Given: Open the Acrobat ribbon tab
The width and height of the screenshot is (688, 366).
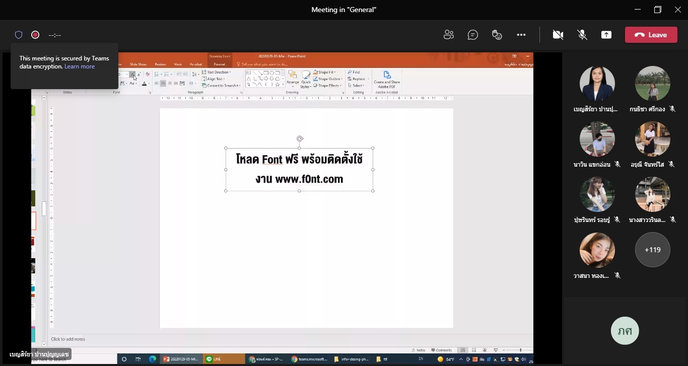Looking at the screenshot, I should coord(195,64).
